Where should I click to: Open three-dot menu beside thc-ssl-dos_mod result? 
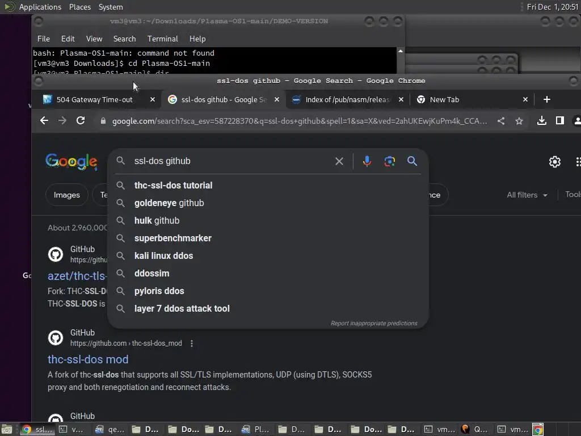click(x=192, y=343)
